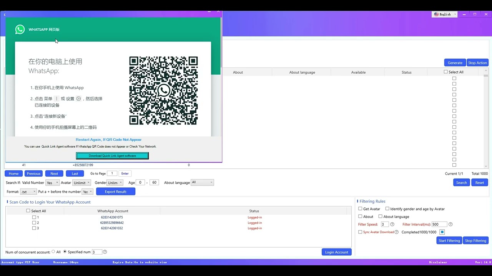Screen dimensions: 492x276
Task: Click the maximum Age field showing 60
Action: click(155, 182)
